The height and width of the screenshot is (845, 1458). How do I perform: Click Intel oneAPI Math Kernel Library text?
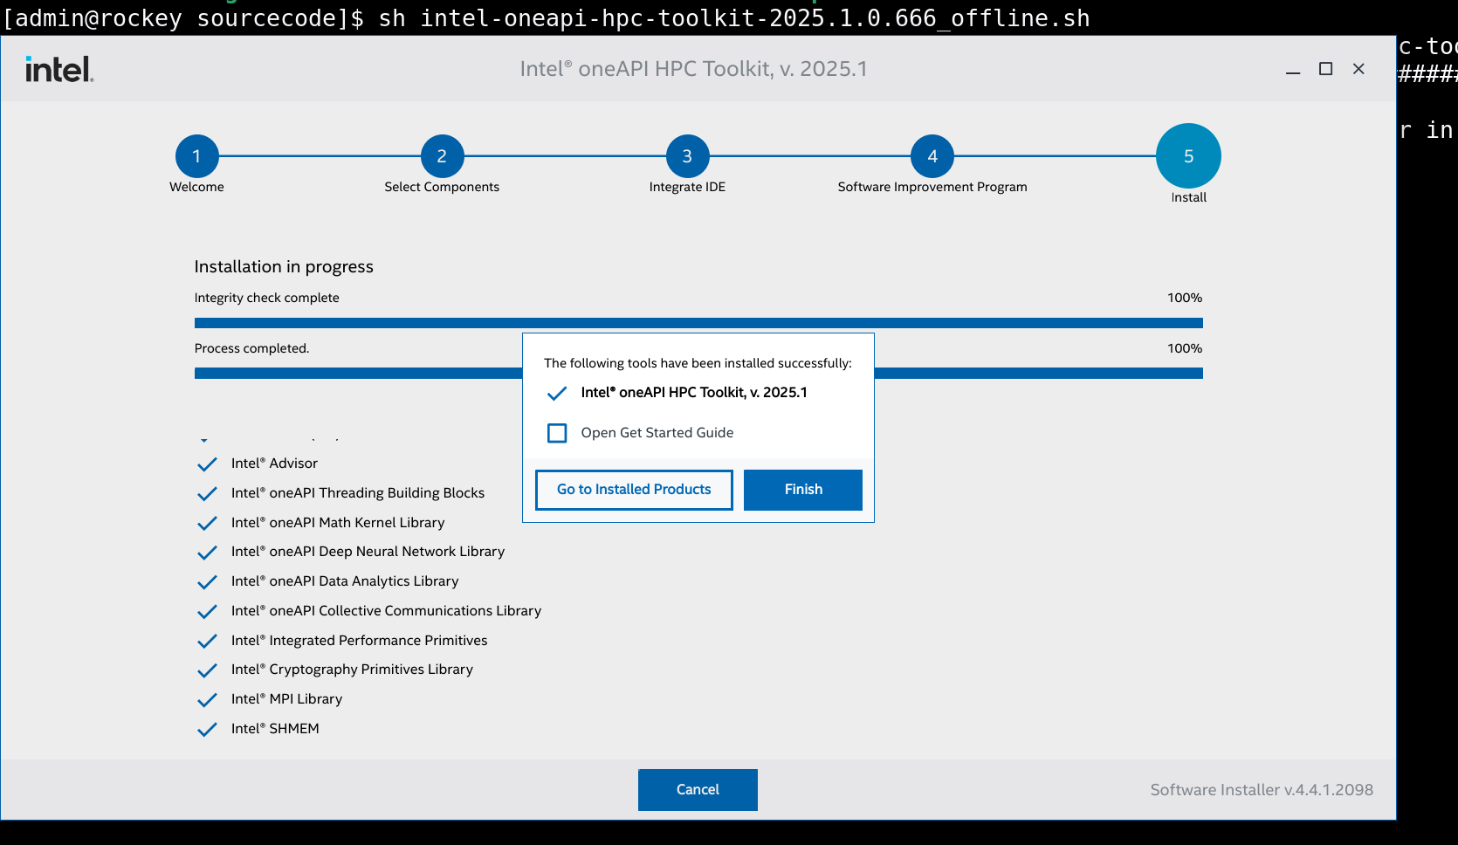click(338, 523)
